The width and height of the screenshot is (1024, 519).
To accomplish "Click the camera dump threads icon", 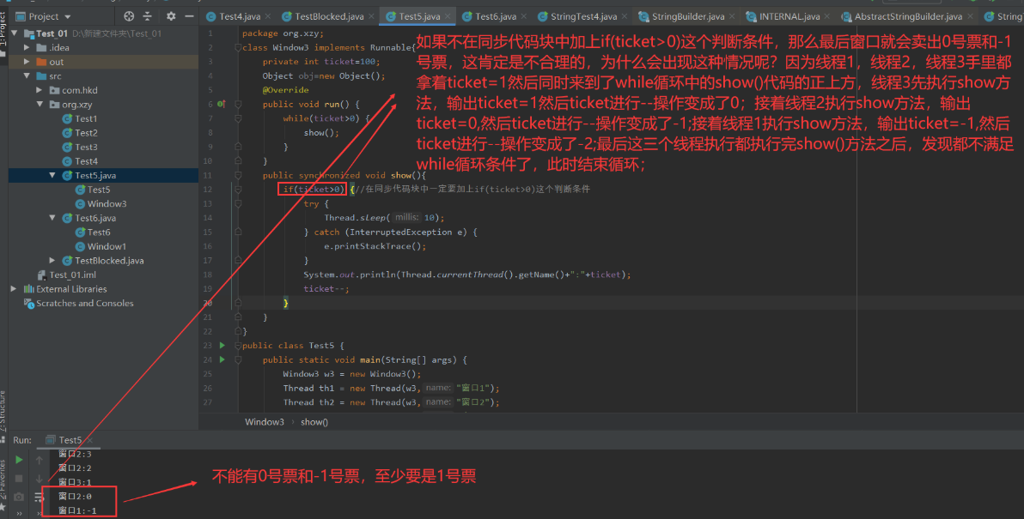I will pos(19,497).
